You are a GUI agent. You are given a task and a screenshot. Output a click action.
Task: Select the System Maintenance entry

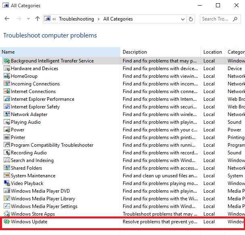pyautogui.click(x=33, y=176)
